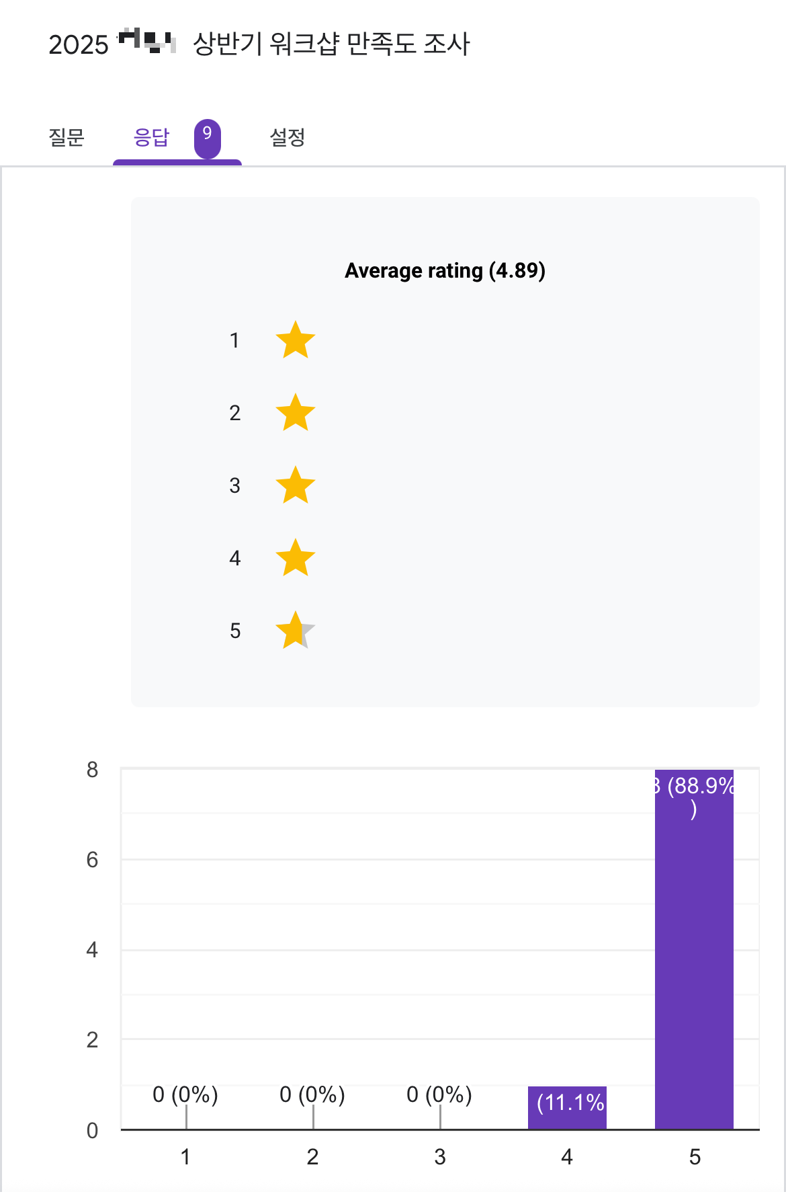
Task: Click the partially filled star in row 5
Action: pos(296,631)
